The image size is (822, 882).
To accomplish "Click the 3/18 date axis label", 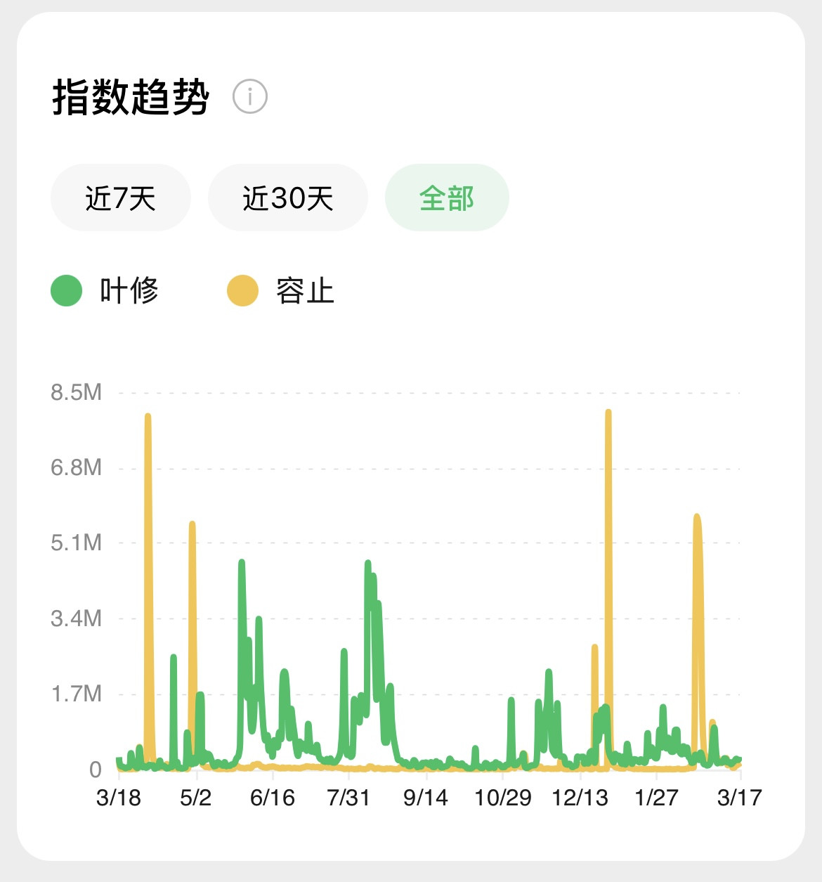I will (118, 798).
